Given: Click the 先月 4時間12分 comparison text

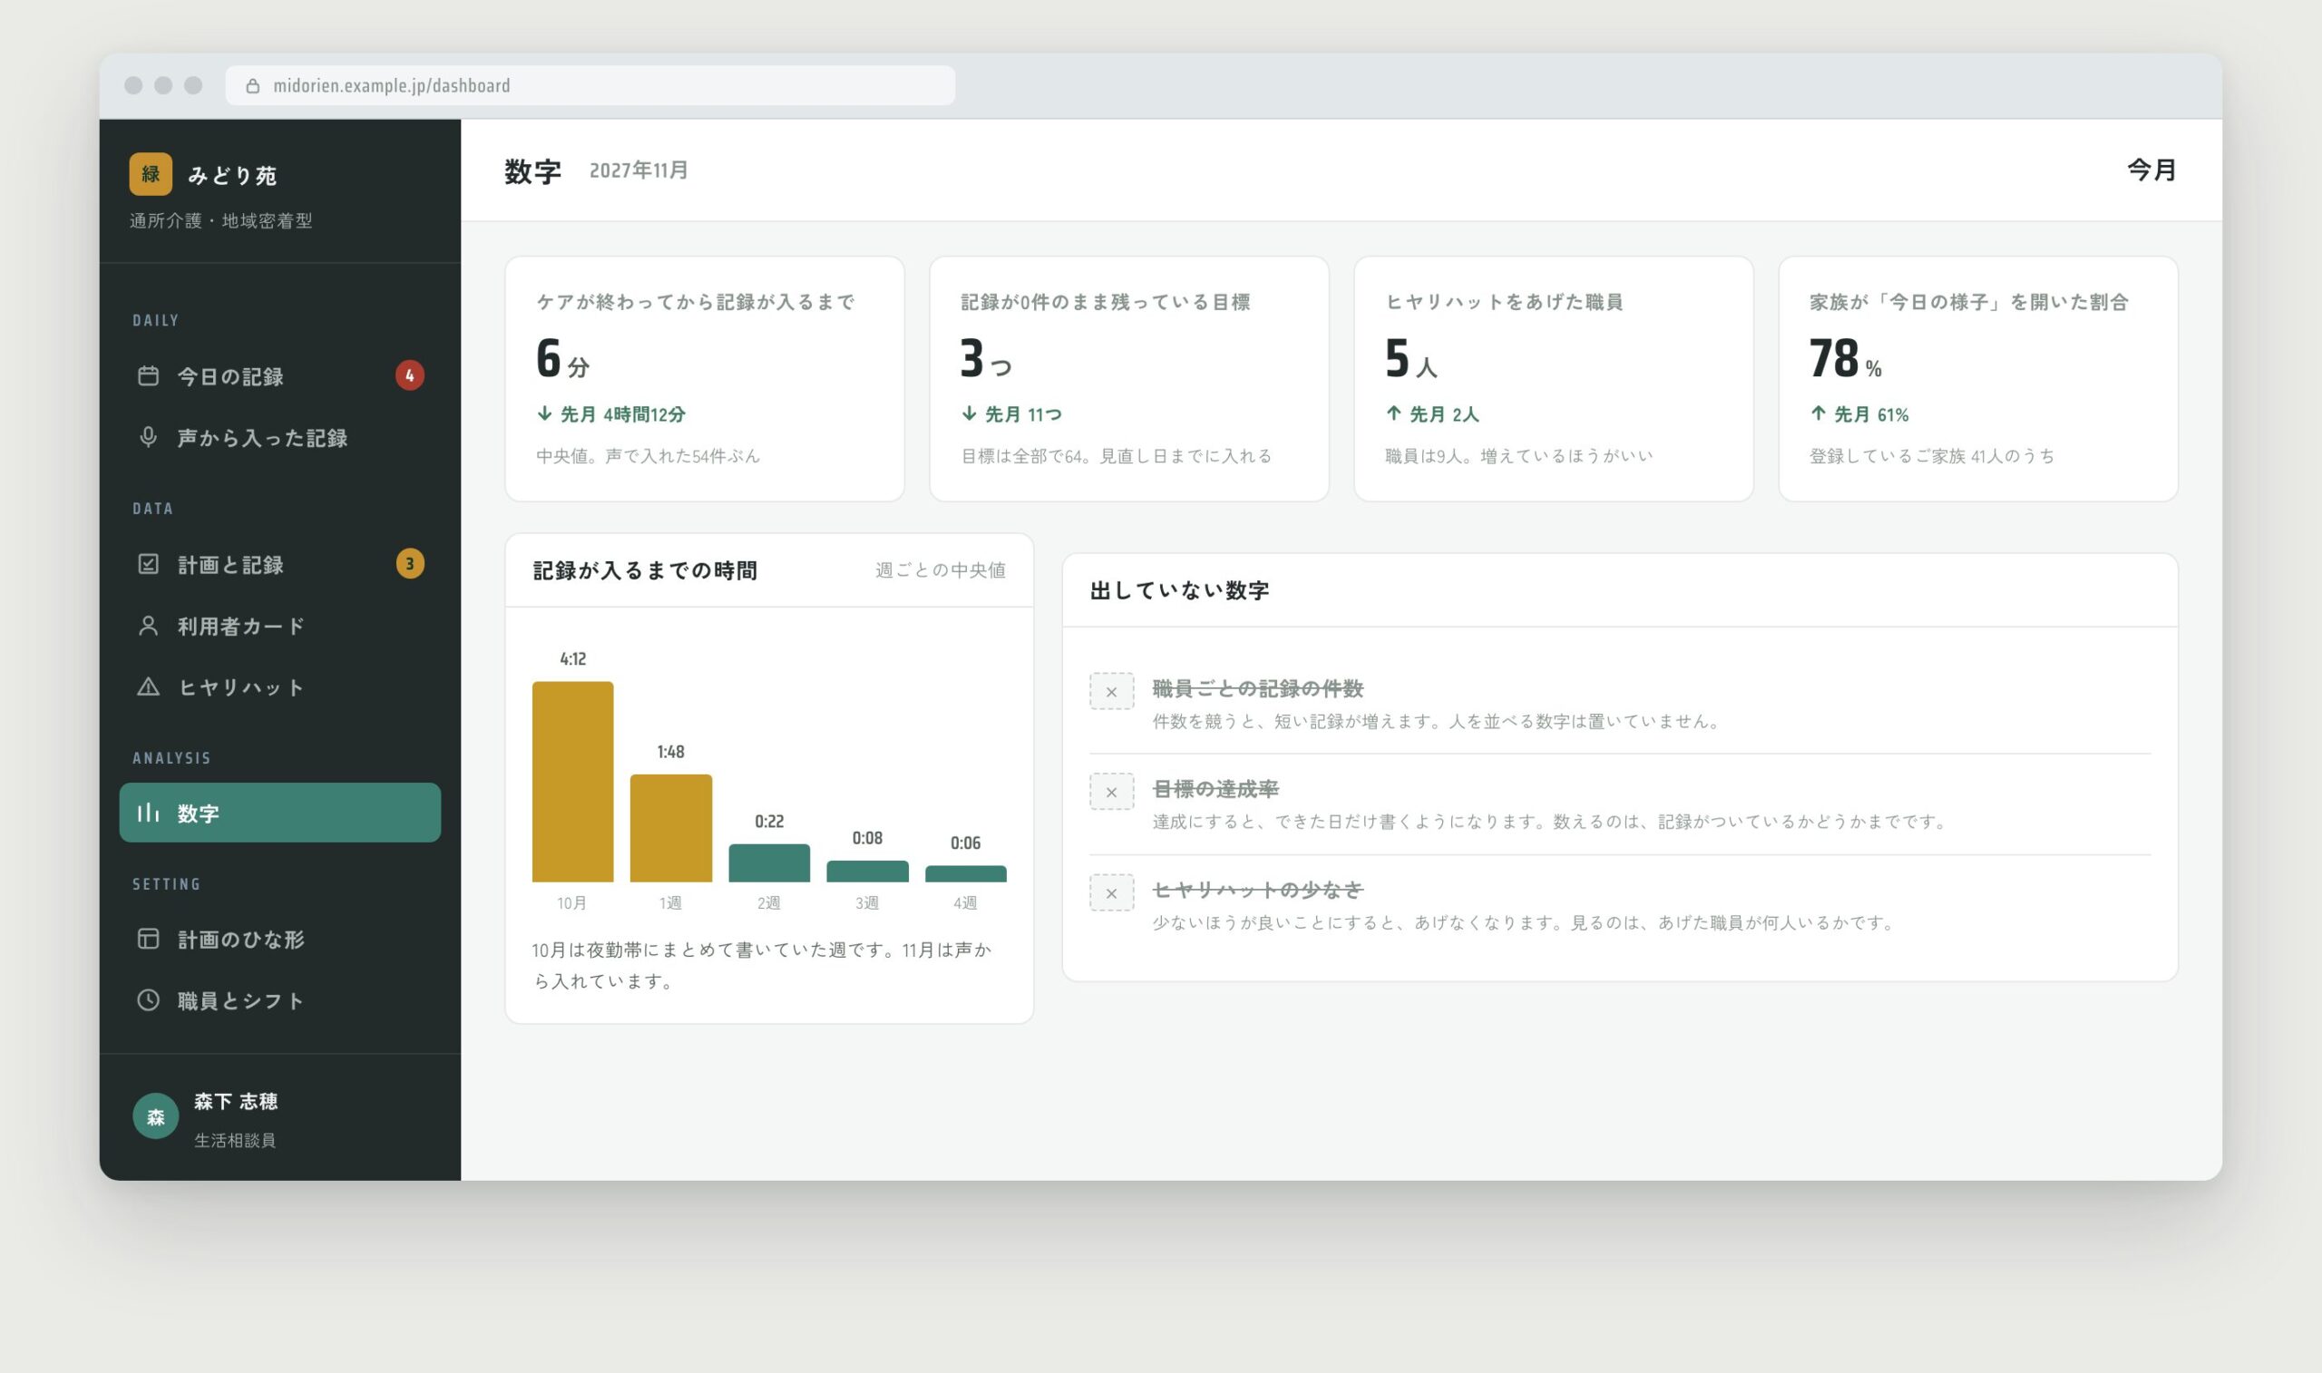Looking at the screenshot, I should pyautogui.click(x=622, y=414).
